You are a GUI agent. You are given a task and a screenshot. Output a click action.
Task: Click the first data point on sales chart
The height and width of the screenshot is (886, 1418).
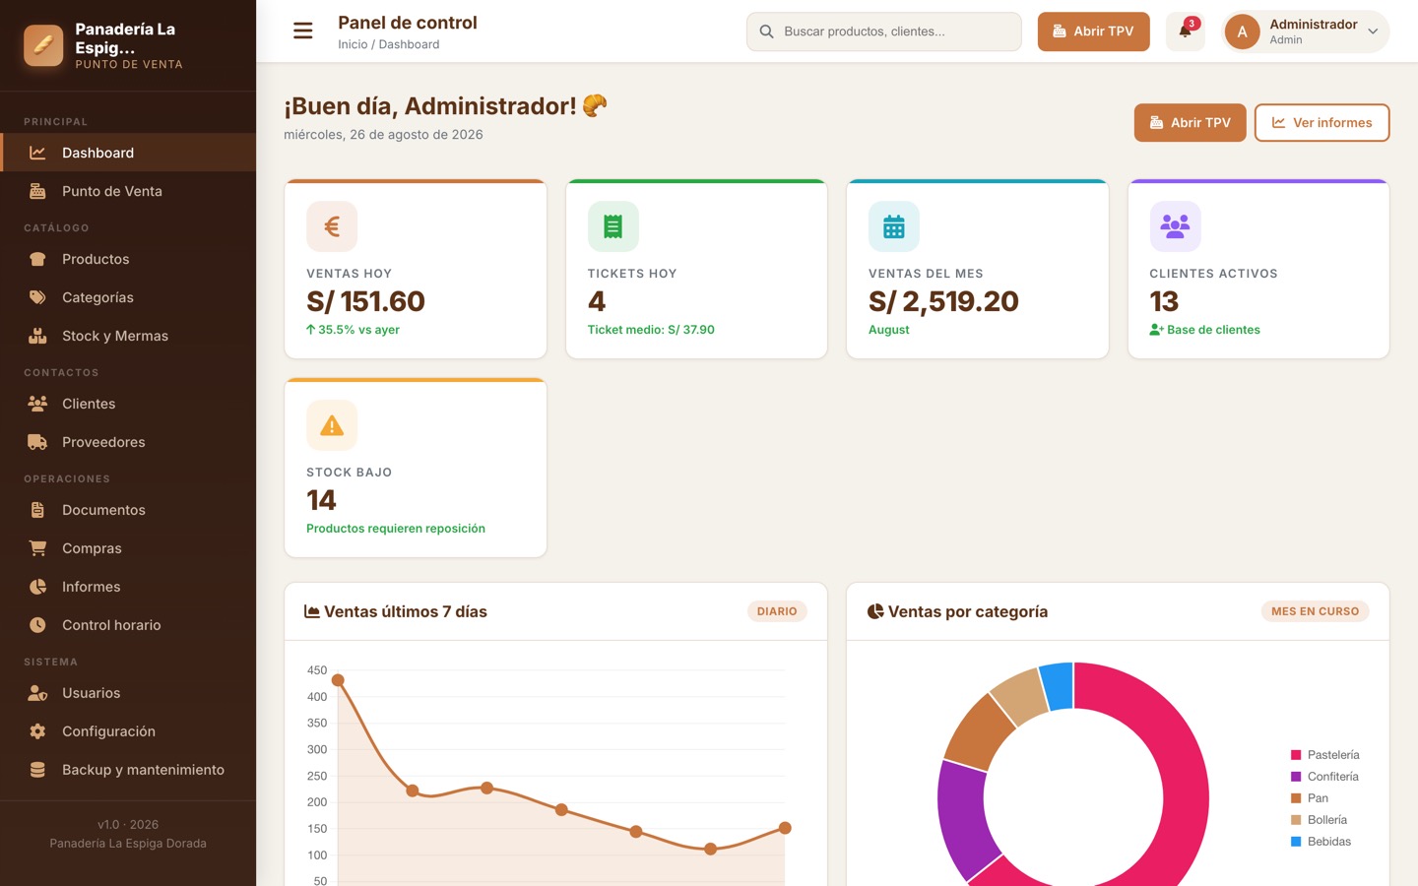click(x=338, y=680)
